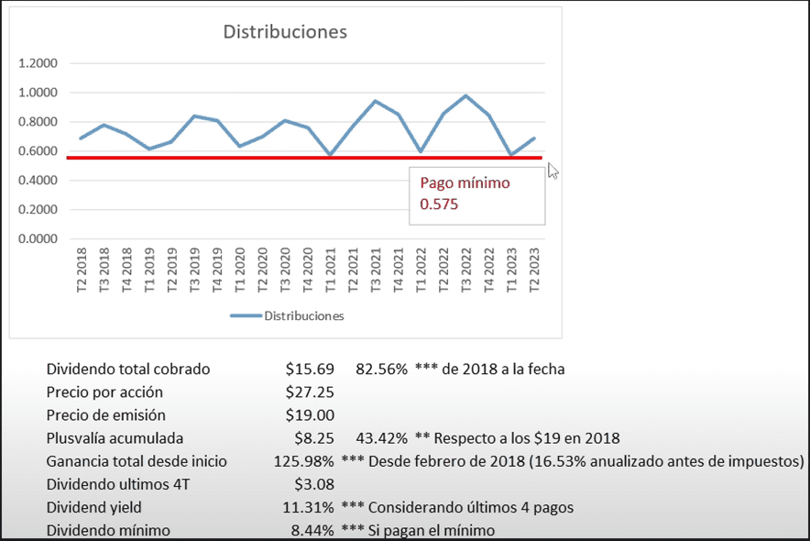The height and width of the screenshot is (541, 810).
Task: Click the blue line swatch in legend
Action: [245, 315]
